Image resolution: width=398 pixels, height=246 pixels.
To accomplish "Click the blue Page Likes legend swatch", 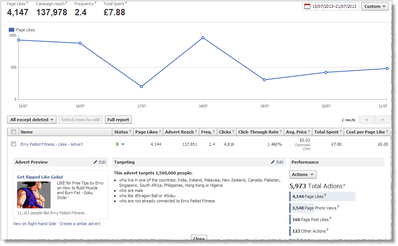I will [x=11, y=30].
